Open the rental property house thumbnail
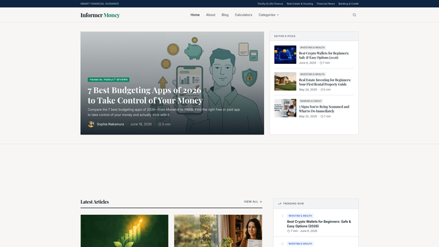Screen dimensions: 439x247 (285, 81)
